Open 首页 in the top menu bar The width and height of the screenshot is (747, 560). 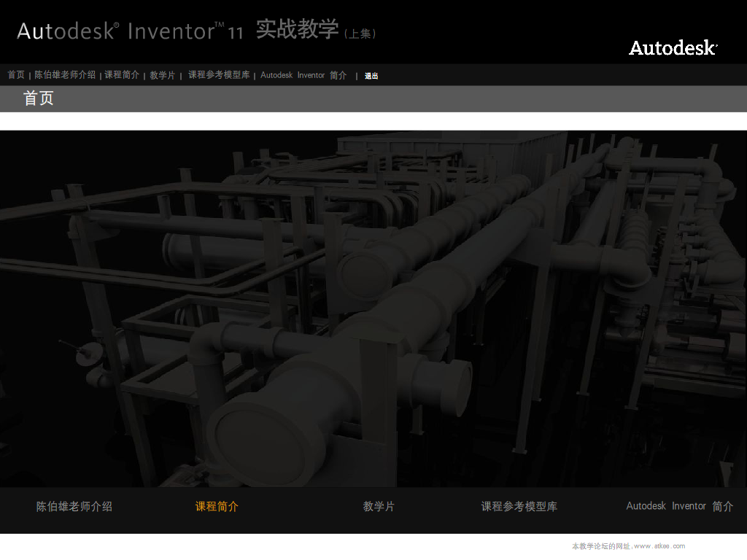tap(16, 75)
